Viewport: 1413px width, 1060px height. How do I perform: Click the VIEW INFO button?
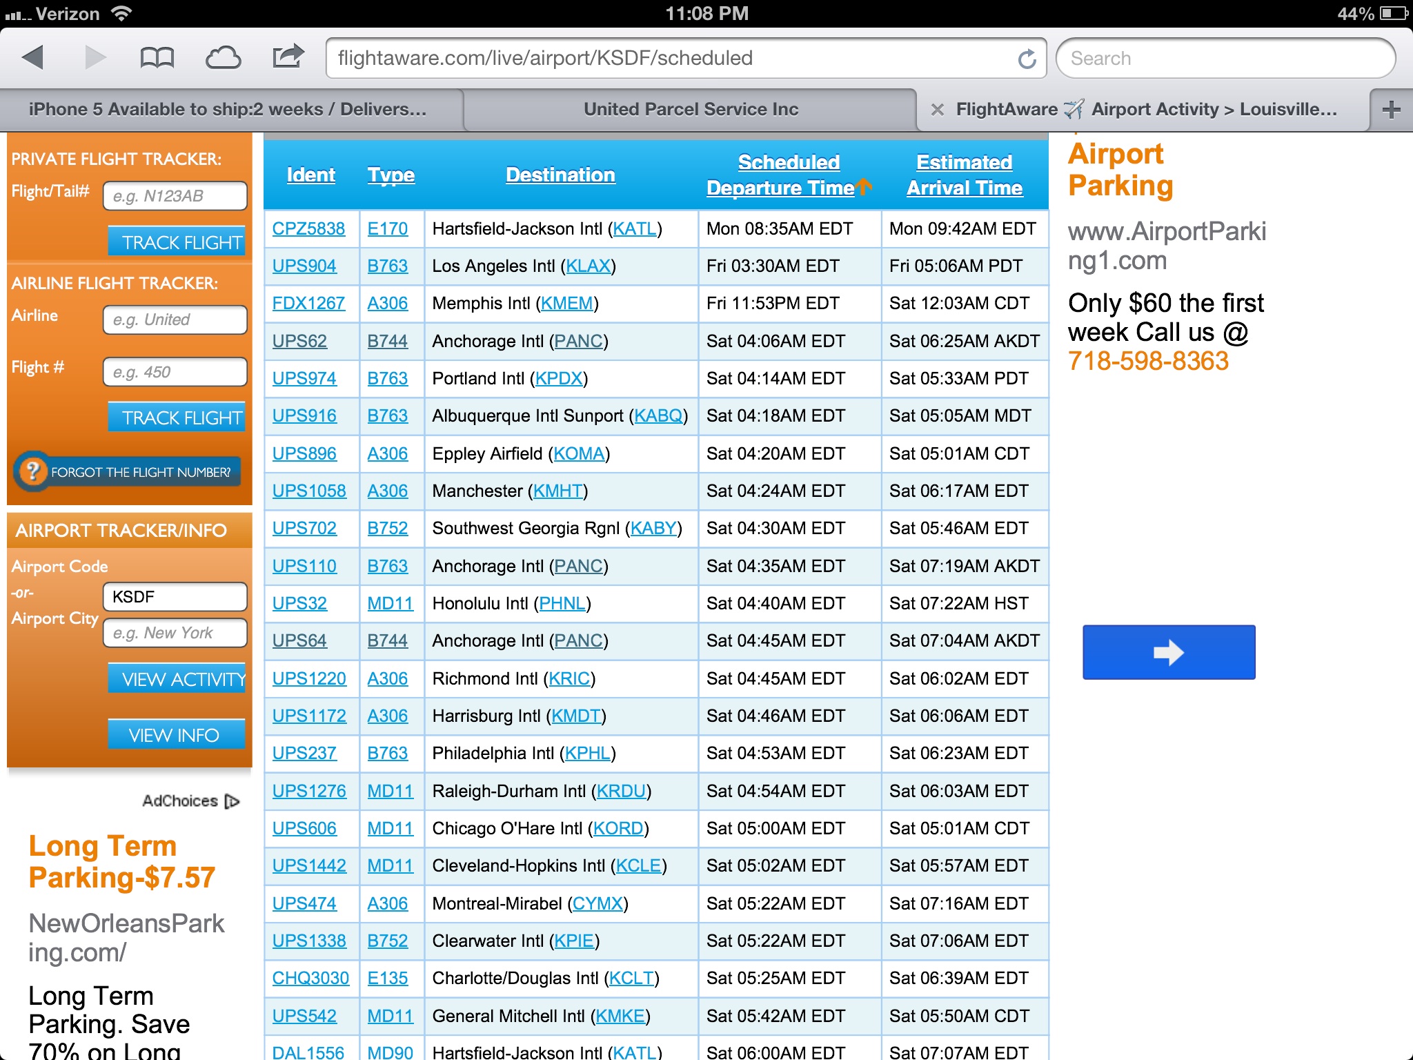(x=177, y=734)
